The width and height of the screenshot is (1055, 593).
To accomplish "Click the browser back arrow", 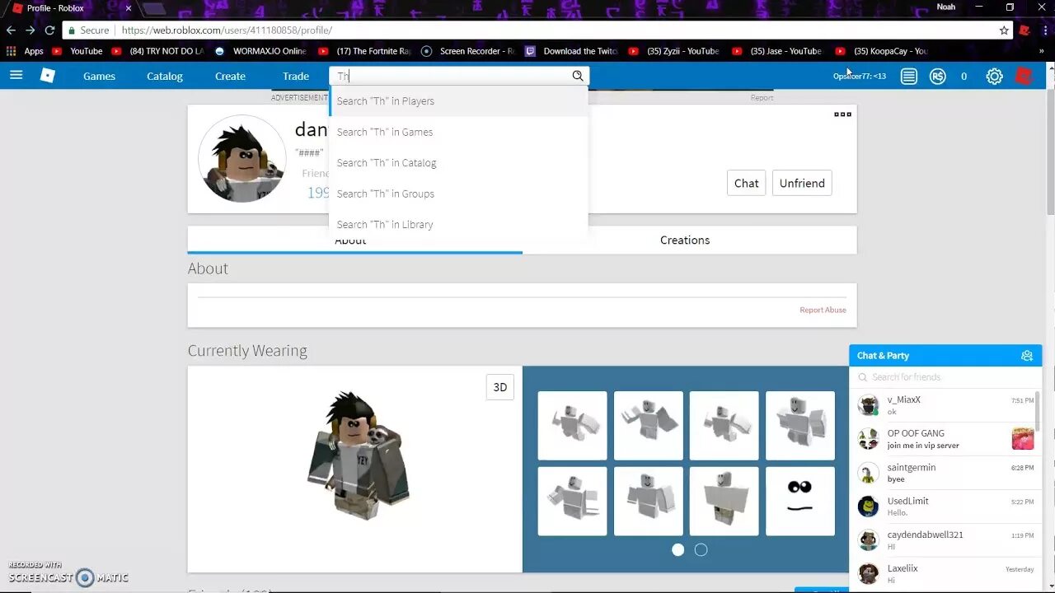I will [x=11, y=30].
